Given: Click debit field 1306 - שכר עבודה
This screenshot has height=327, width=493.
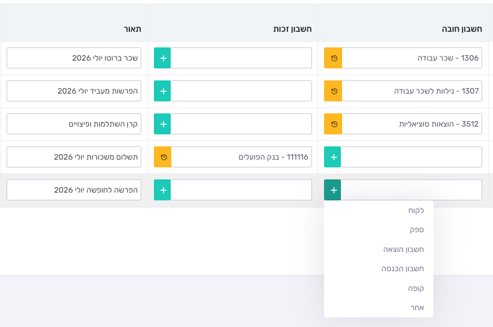Looking at the screenshot, I should 412,58.
